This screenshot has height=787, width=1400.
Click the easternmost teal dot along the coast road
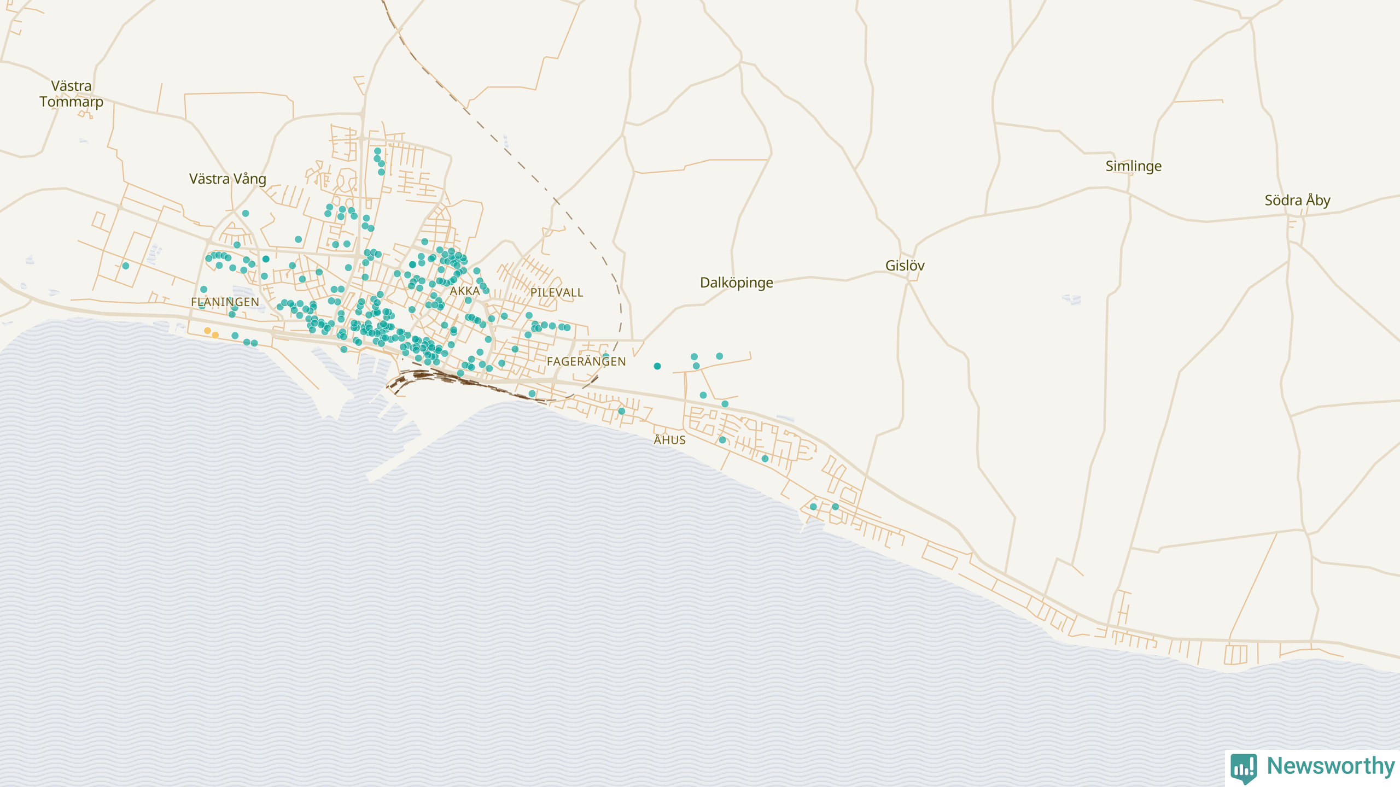[x=835, y=507]
